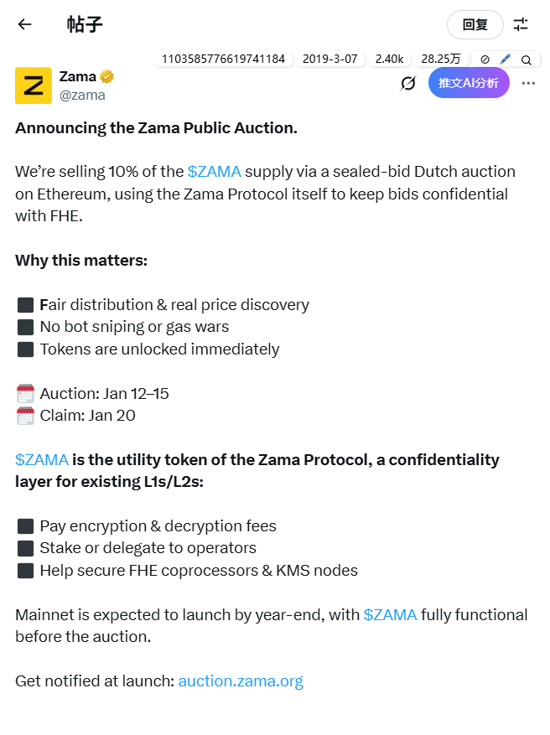Click the $ZAMA cashtag in Mainnet sentence
550x735 pixels.
point(390,615)
